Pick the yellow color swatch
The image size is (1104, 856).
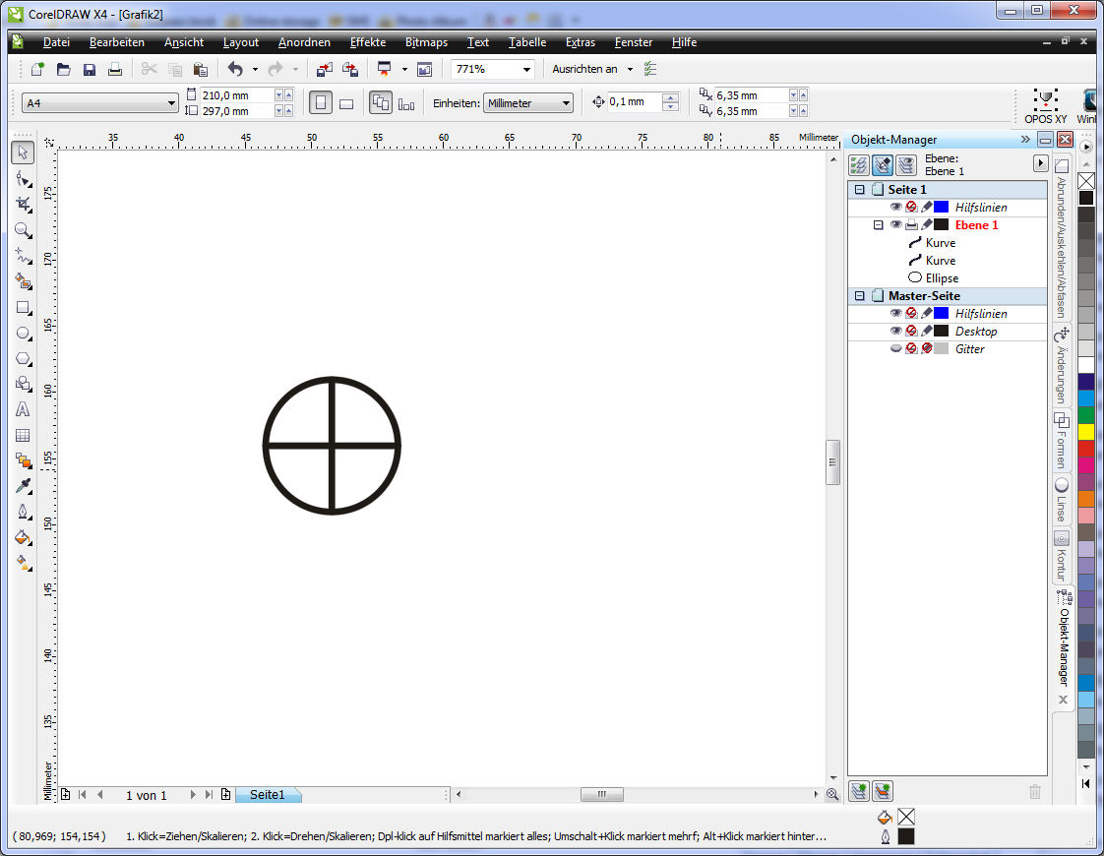[1086, 432]
